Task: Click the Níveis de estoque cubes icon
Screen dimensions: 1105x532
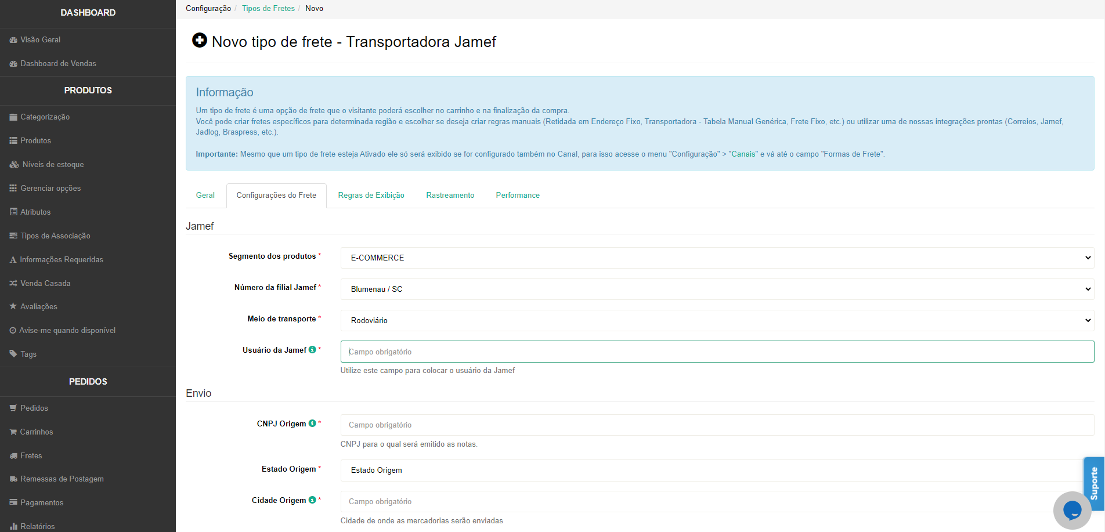Action: [15, 165]
